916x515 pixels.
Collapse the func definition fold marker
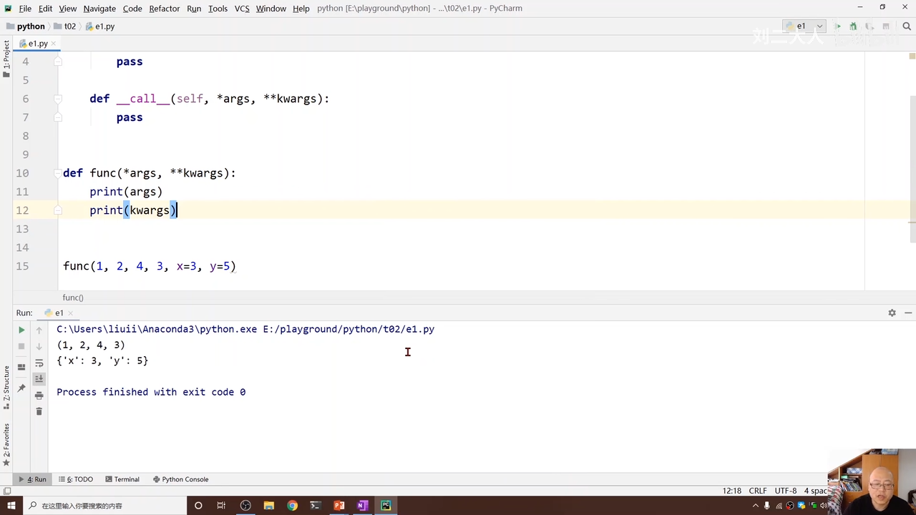coord(59,173)
